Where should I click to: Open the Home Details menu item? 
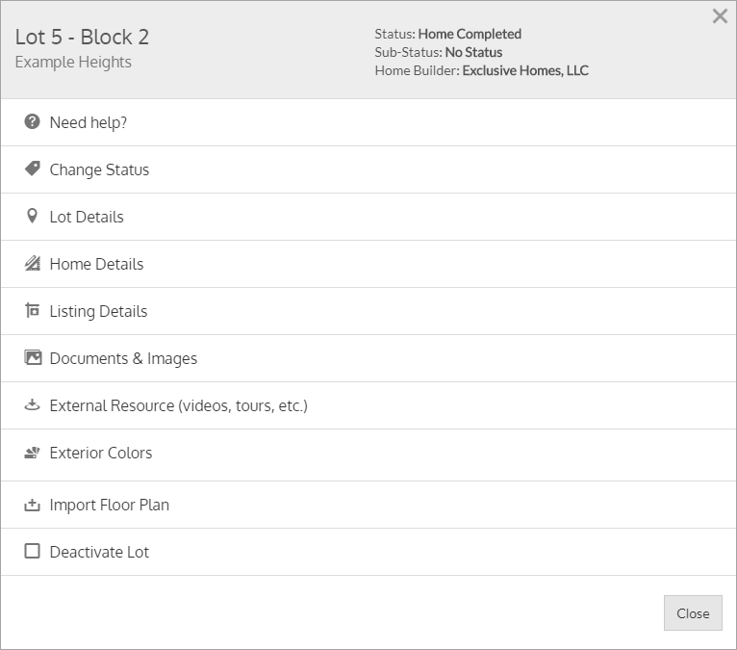tap(96, 264)
